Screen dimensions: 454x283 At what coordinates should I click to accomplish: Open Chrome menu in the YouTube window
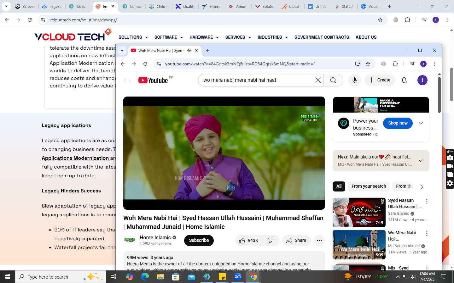(435, 64)
